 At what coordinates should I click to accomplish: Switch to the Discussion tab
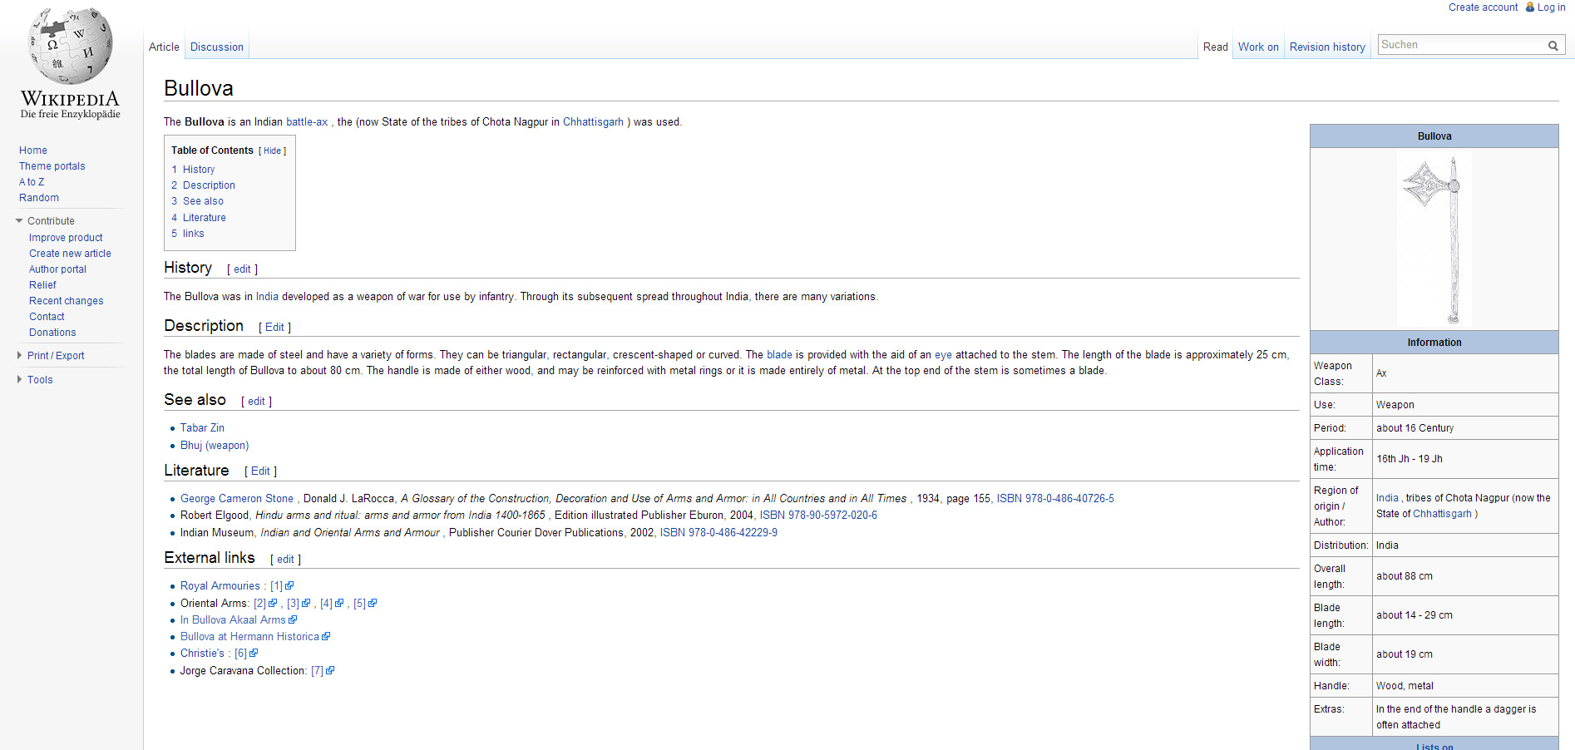click(x=216, y=47)
